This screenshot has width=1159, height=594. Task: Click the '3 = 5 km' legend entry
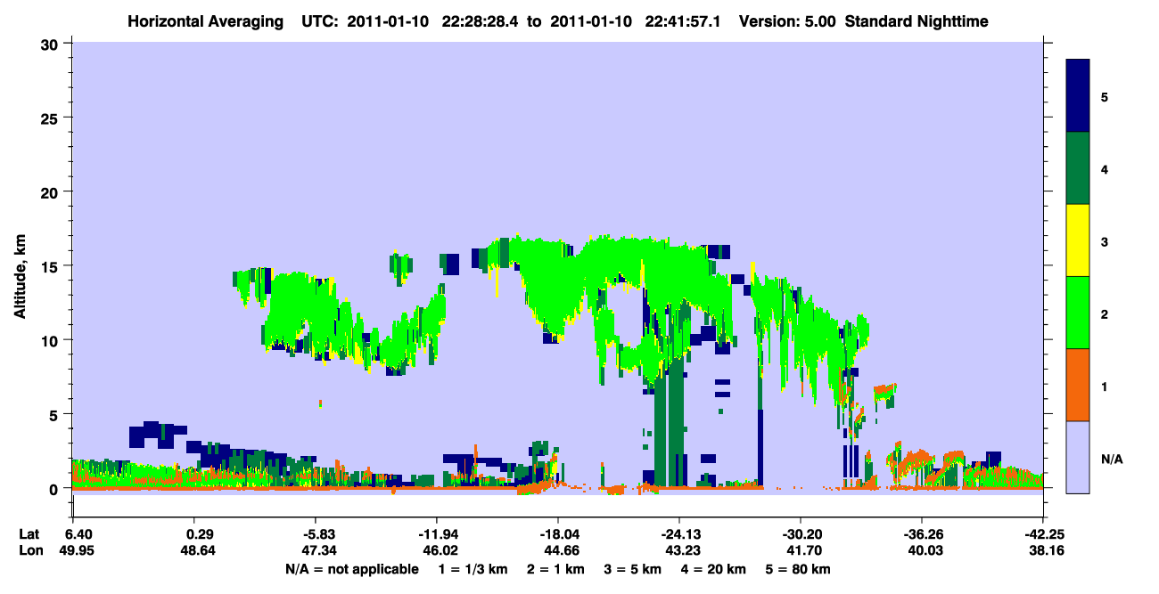[633, 569]
